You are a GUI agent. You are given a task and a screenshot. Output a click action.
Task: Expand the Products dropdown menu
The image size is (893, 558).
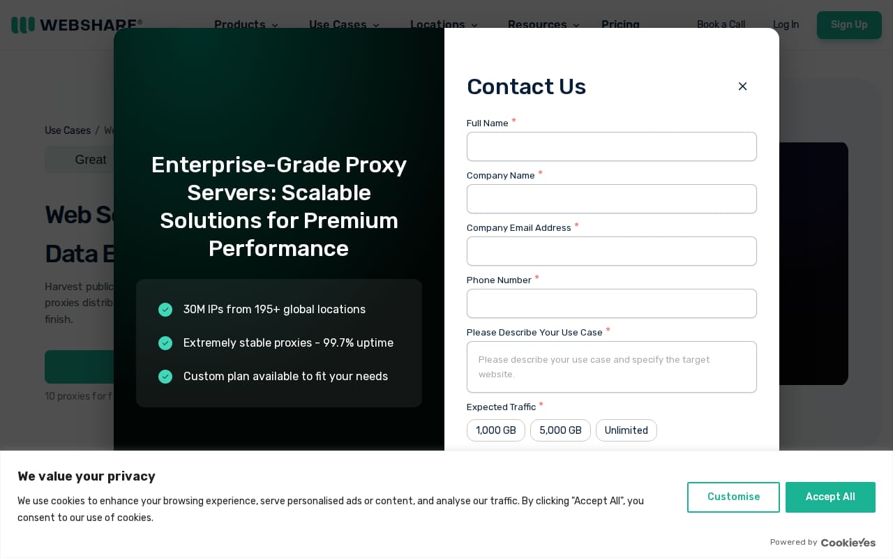(x=246, y=24)
